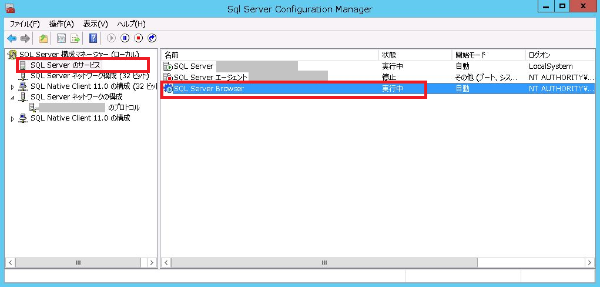
Task: Click the Forward arrow toolbar icon
Action: pyautogui.click(x=25, y=38)
